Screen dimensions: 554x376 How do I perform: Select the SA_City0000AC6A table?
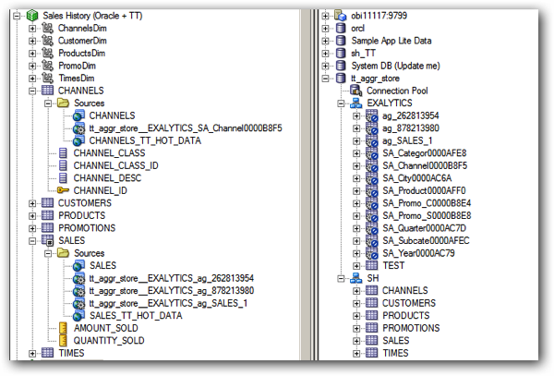tap(417, 178)
